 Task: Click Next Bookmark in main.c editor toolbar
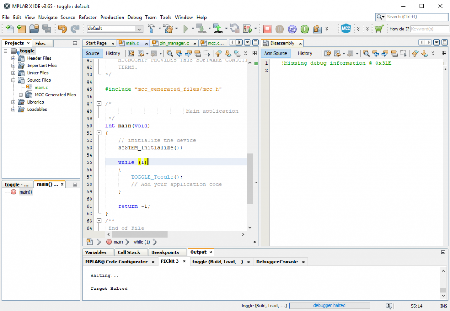[x=228, y=53]
